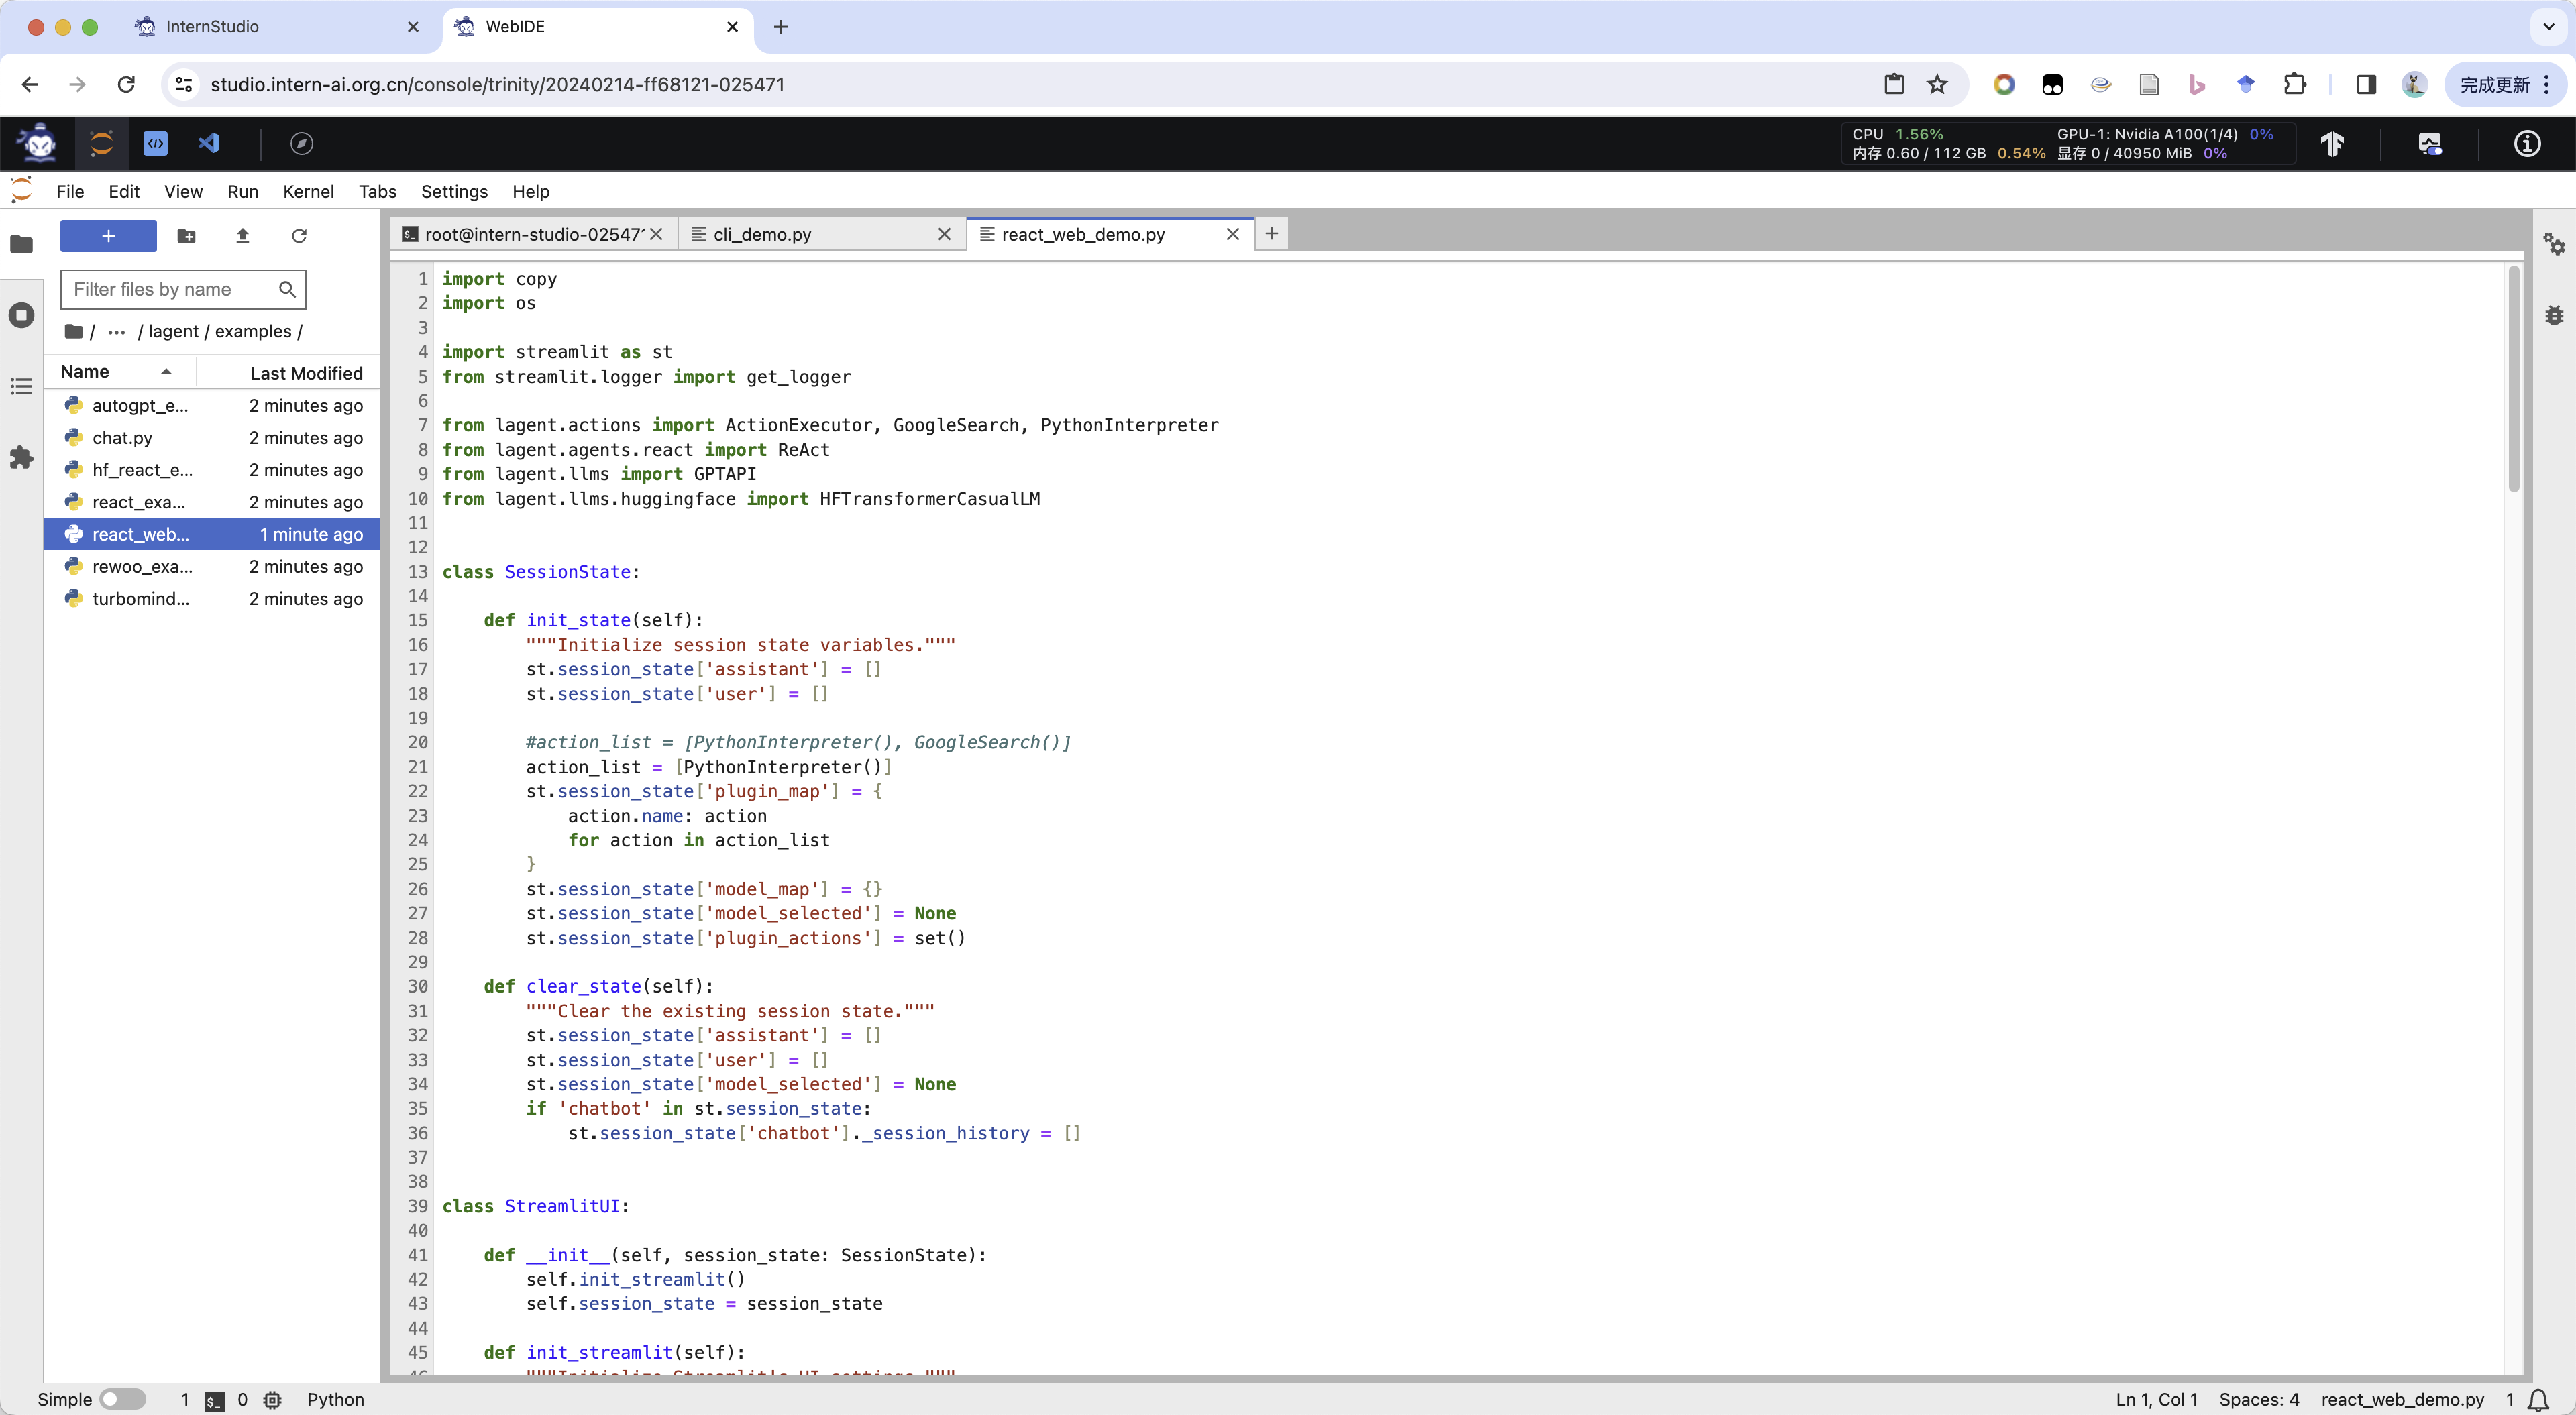
Task: Click the notifications bell in status bar
Action: (2538, 1400)
